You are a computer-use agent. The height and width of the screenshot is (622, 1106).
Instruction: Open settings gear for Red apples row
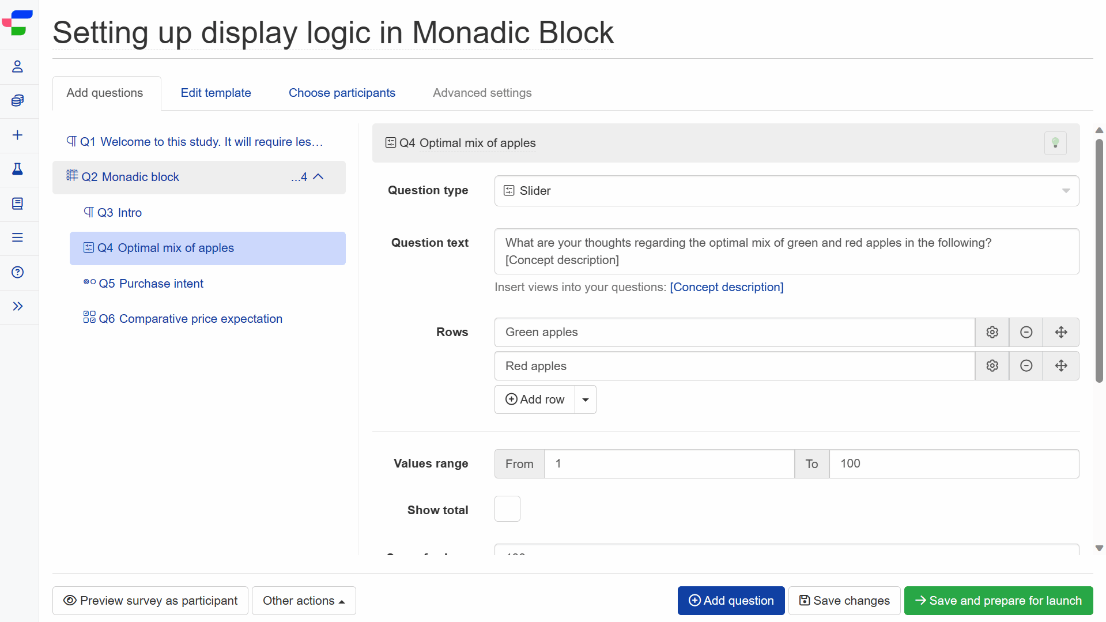[x=992, y=365]
